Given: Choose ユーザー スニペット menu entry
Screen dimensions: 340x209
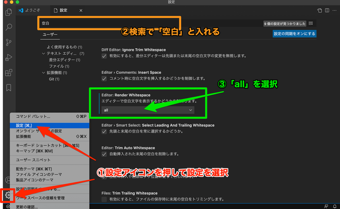Looking at the screenshot, I should click(49, 160).
